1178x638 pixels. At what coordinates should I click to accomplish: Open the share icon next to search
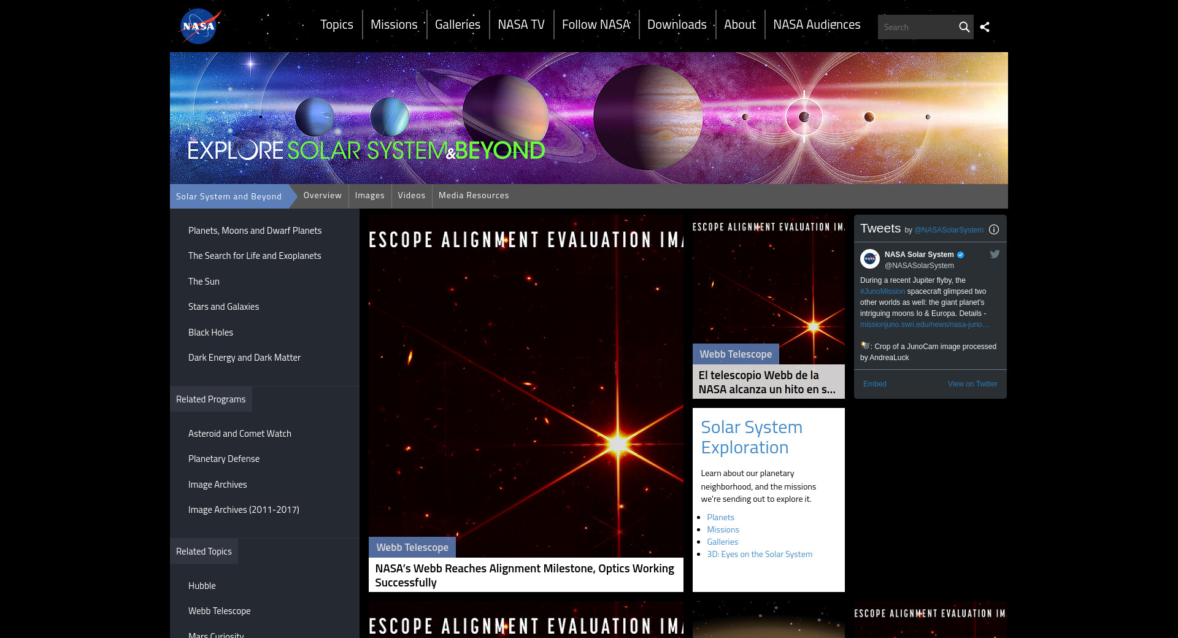[x=985, y=27]
